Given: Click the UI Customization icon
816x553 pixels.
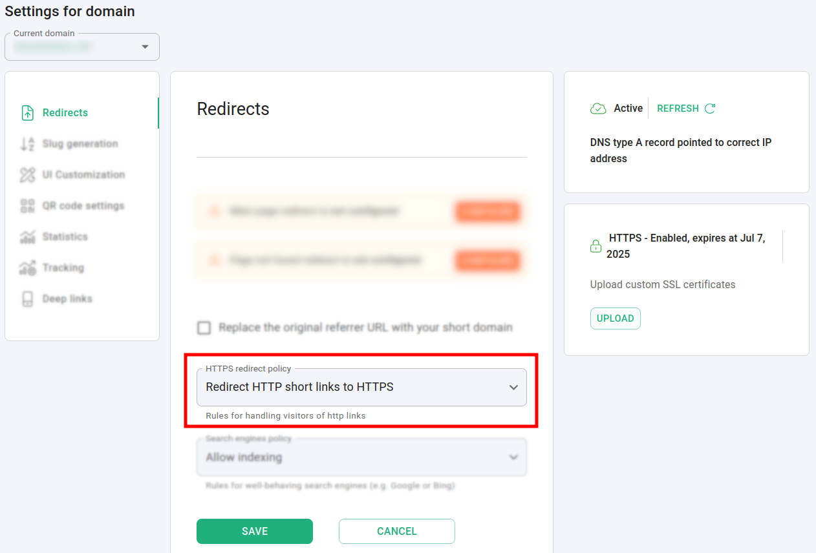Looking at the screenshot, I should coord(27,175).
